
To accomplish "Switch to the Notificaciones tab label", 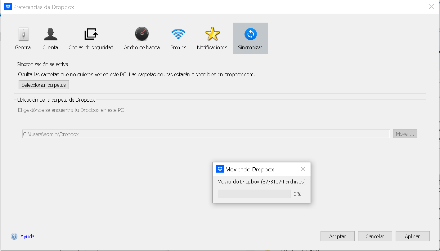I will (x=212, y=47).
